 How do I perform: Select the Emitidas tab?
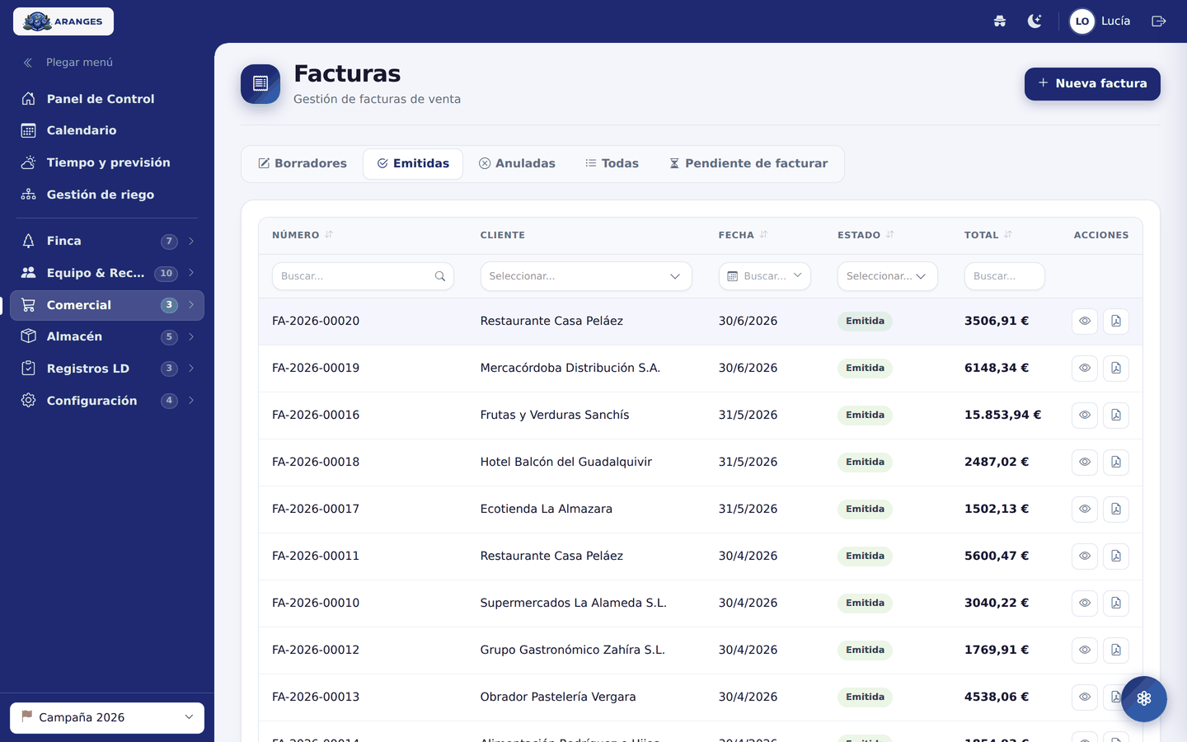click(x=413, y=163)
